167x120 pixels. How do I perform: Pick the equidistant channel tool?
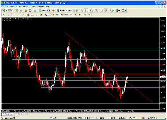28,15
